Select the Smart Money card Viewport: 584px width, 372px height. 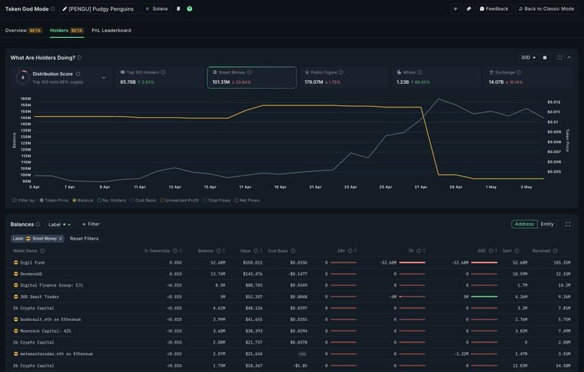coord(251,77)
